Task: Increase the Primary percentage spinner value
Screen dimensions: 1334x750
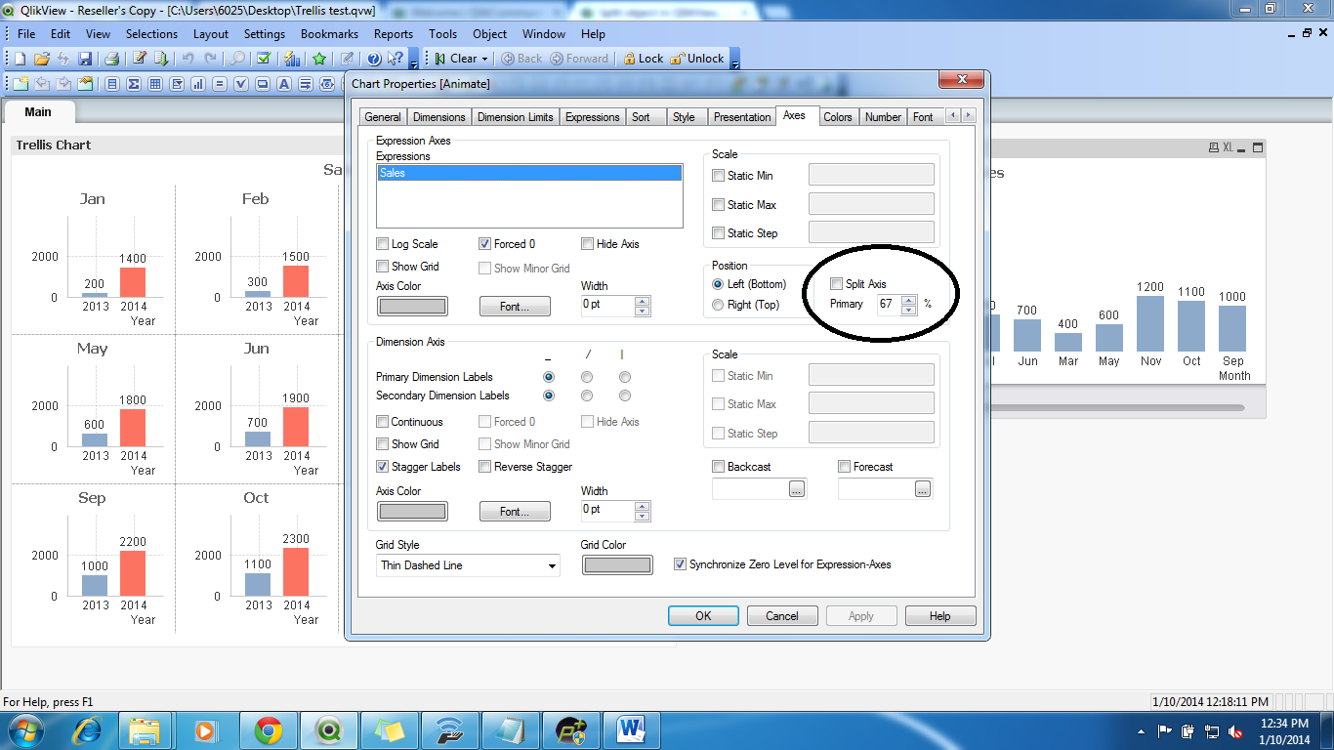Action: 909,300
